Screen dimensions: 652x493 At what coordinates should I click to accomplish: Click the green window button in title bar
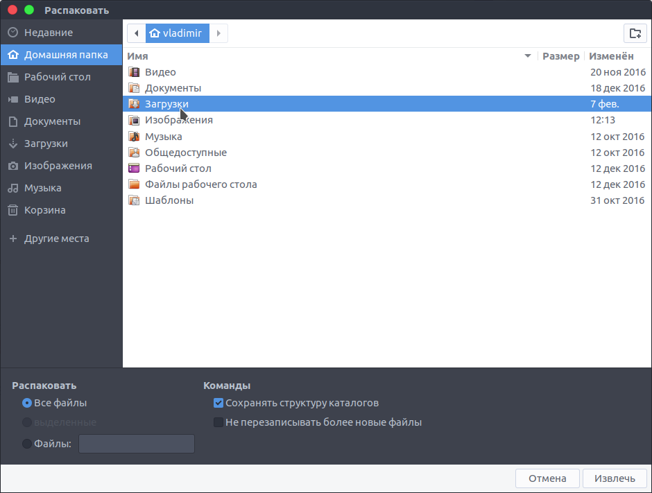point(29,10)
